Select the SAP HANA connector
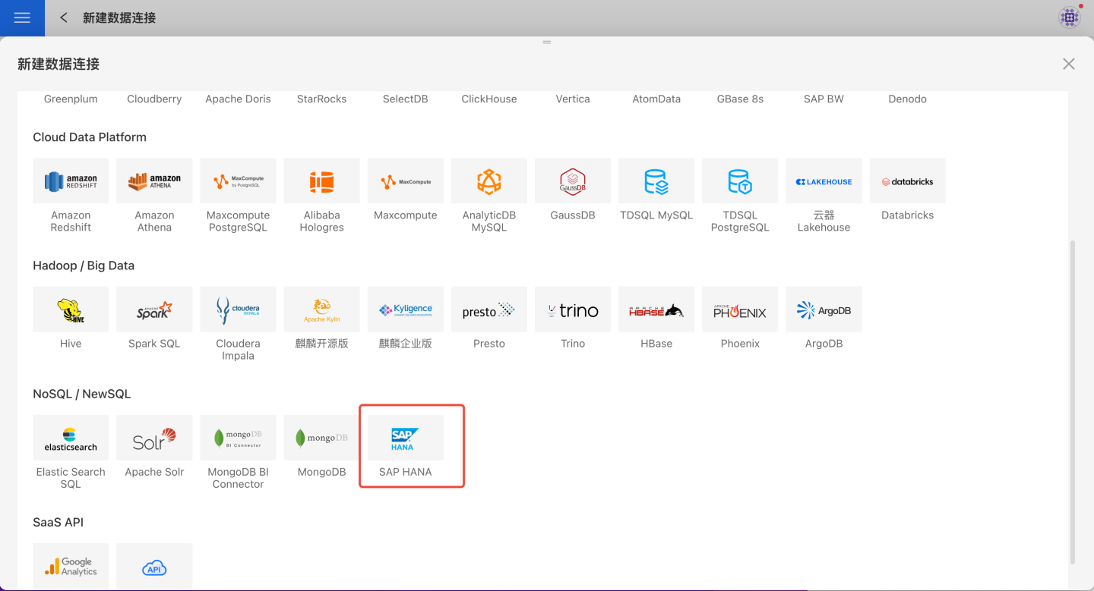Screen dimensions: 1094x591 tap(405, 438)
